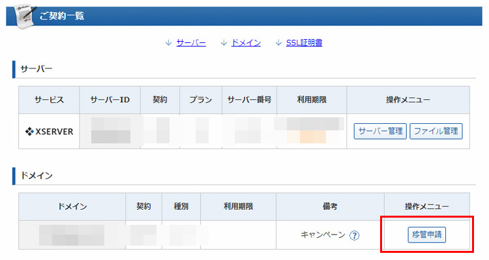
Task: Click the サーバー番号 column header
Action: point(249,100)
